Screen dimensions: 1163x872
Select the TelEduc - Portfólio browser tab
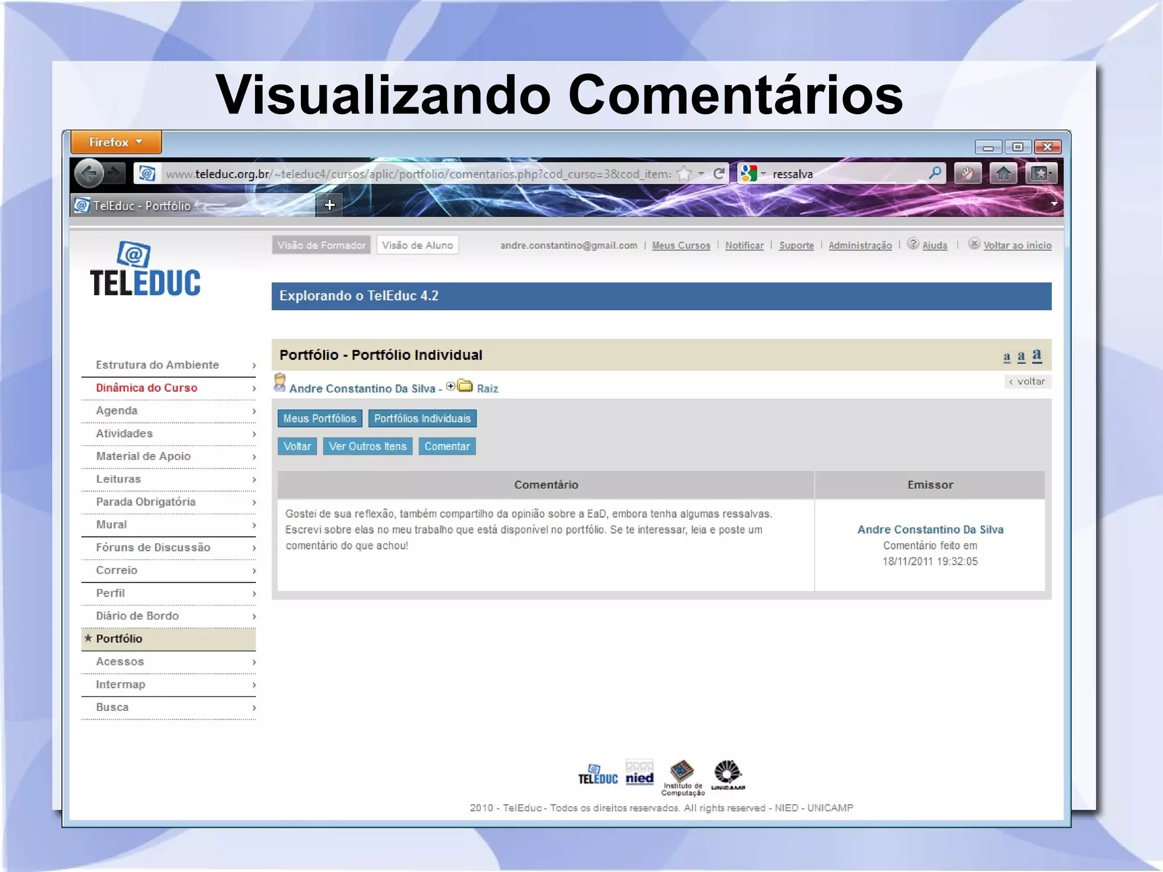point(193,205)
